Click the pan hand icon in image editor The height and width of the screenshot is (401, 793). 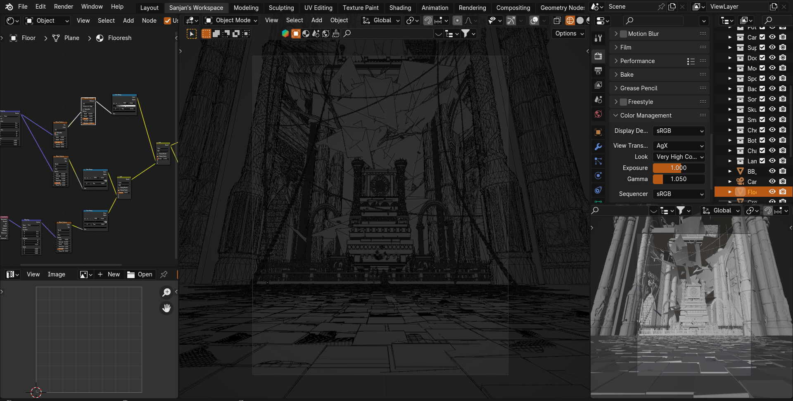coord(166,308)
